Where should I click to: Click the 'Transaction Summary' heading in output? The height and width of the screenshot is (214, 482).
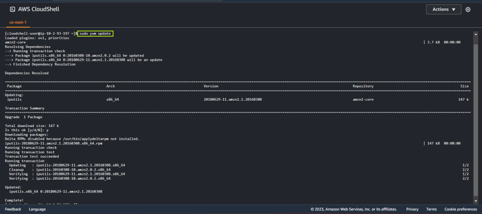pos(25,108)
